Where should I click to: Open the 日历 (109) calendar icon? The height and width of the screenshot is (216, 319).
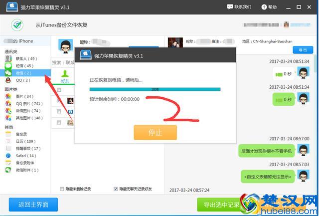[8, 141]
